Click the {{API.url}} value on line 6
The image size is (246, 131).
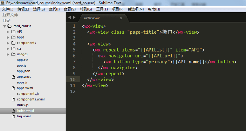[x=163, y=56]
